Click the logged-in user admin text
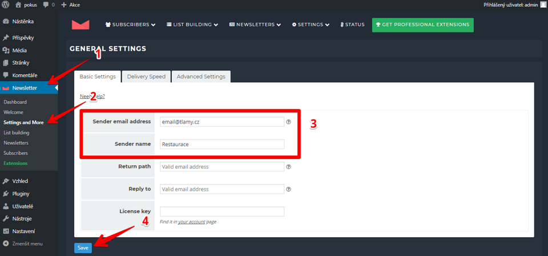The image size is (548, 256). (x=511, y=5)
